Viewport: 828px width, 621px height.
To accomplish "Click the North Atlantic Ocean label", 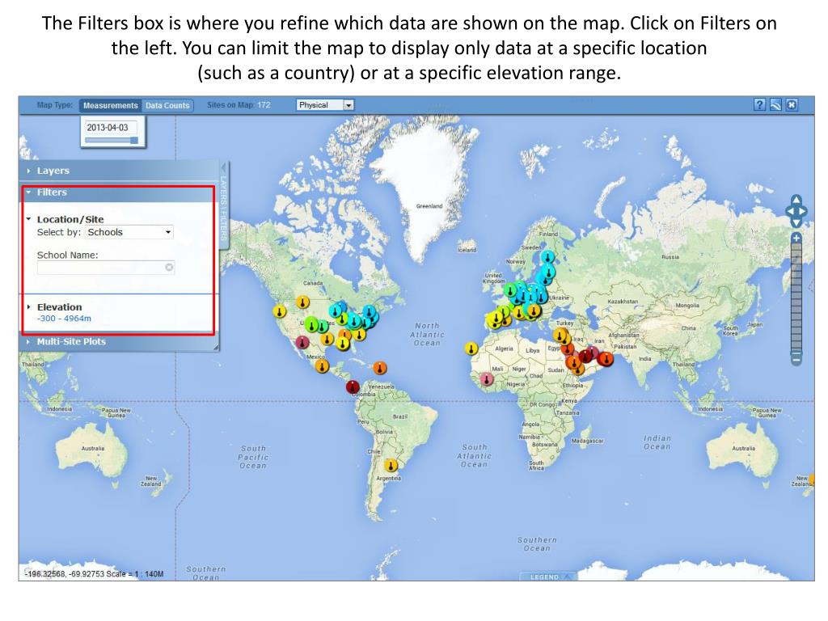I will tap(427, 334).
